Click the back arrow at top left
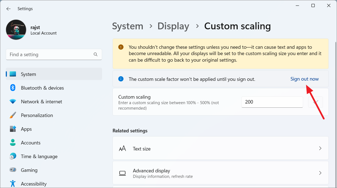Image resolution: width=337 pixels, height=188 pixels. [x=8, y=8]
